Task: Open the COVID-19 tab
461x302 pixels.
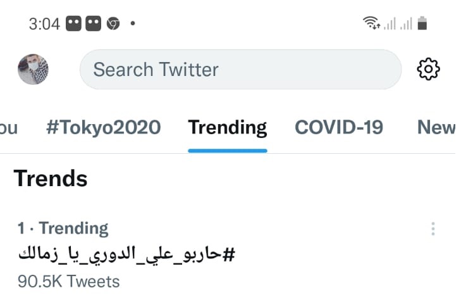Action: point(339,127)
